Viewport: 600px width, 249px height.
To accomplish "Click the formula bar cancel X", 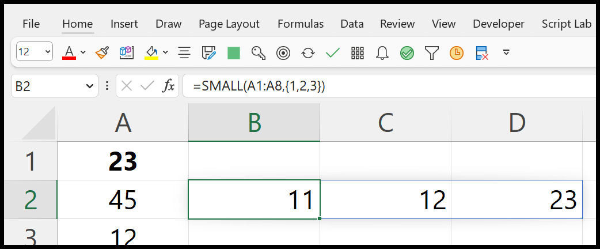I will pyautogui.click(x=126, y=86).
